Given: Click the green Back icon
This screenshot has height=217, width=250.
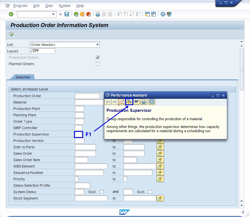Looking at the screenshot, I should pos(76,14).
